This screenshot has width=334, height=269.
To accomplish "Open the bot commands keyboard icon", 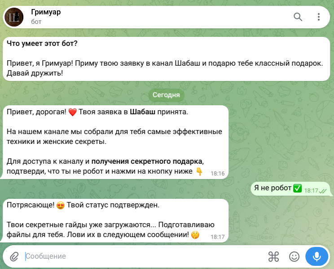I will pyautogui.click(x=273, y=256).
